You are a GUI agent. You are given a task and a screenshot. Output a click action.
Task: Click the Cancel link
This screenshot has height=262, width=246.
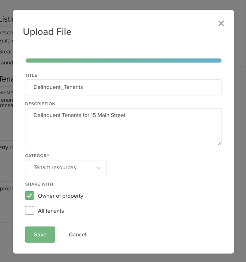(x=78, y=235)
